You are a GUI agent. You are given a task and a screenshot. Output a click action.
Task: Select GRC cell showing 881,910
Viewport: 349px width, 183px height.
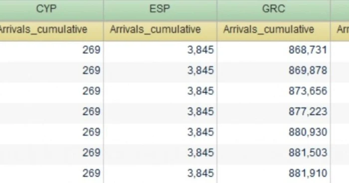pos(274,174)
